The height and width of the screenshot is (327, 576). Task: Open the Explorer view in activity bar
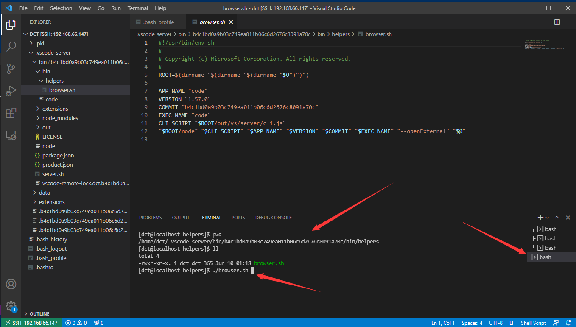pyautogui.click(x=11, y=24)
